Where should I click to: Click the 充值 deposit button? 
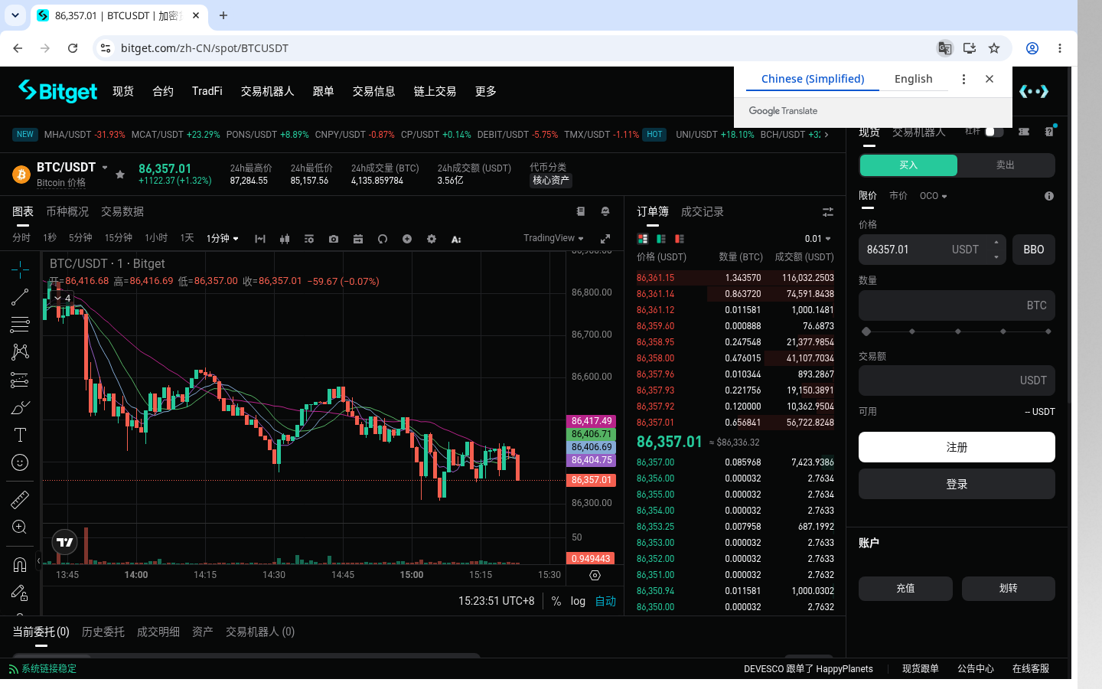tap(905, 589)
